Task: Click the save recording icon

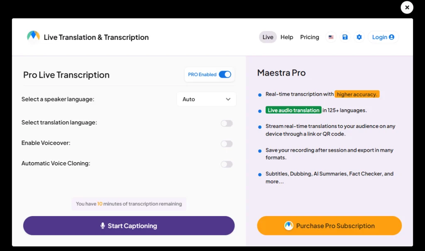Action: pyautogui.click(x=345, y=37)
